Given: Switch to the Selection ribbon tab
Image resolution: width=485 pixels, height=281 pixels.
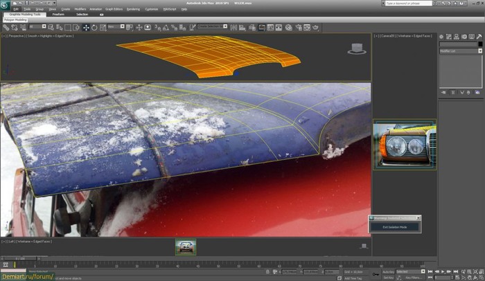Looking at the screenshot, I should point(82,15).
